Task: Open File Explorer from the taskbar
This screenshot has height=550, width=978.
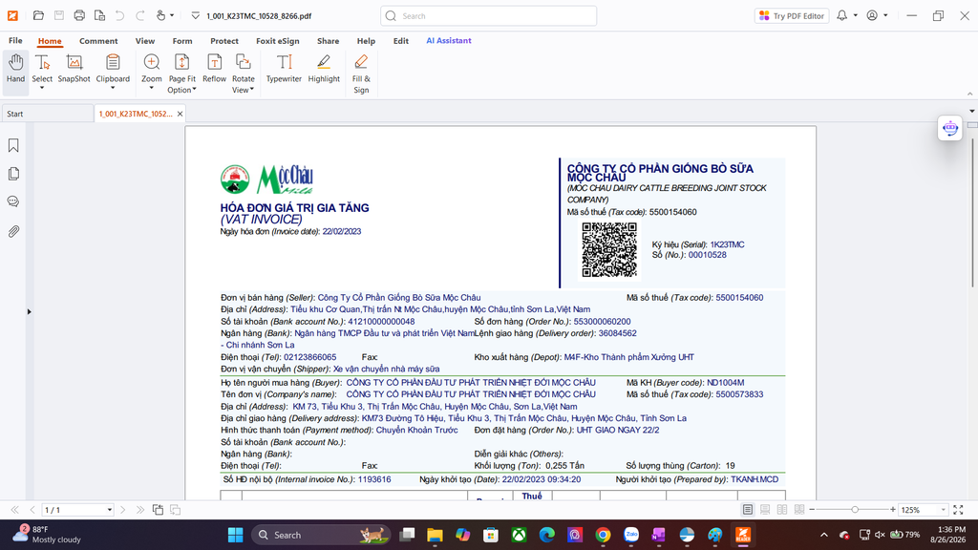Action: coord(435,535)
